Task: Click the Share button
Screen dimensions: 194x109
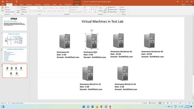Action: 190,5
